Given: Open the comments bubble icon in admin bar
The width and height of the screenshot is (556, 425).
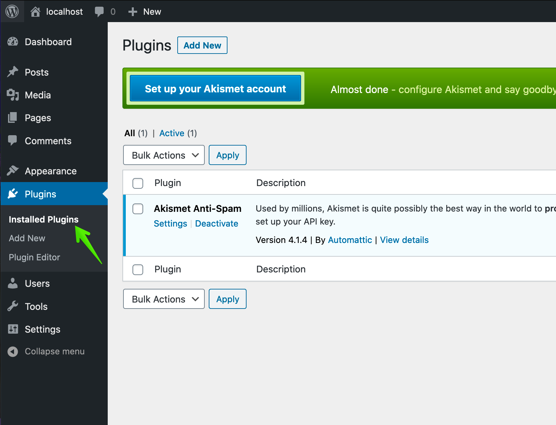Looking at the screenshot, I should [x=99, y=12].
